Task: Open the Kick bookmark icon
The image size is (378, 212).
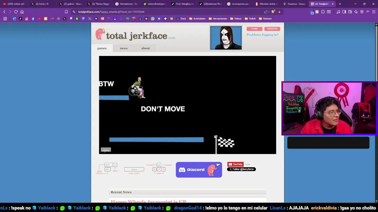Action: (77, 19)
